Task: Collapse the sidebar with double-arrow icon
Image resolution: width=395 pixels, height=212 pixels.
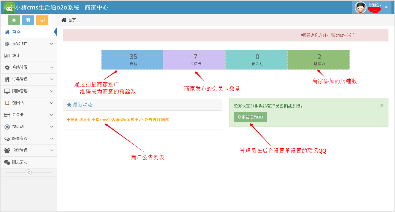Action: (29, 172)
